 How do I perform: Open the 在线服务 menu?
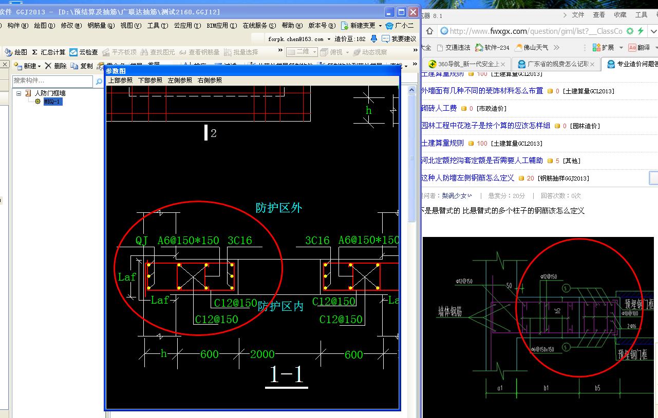coord(259,25)
